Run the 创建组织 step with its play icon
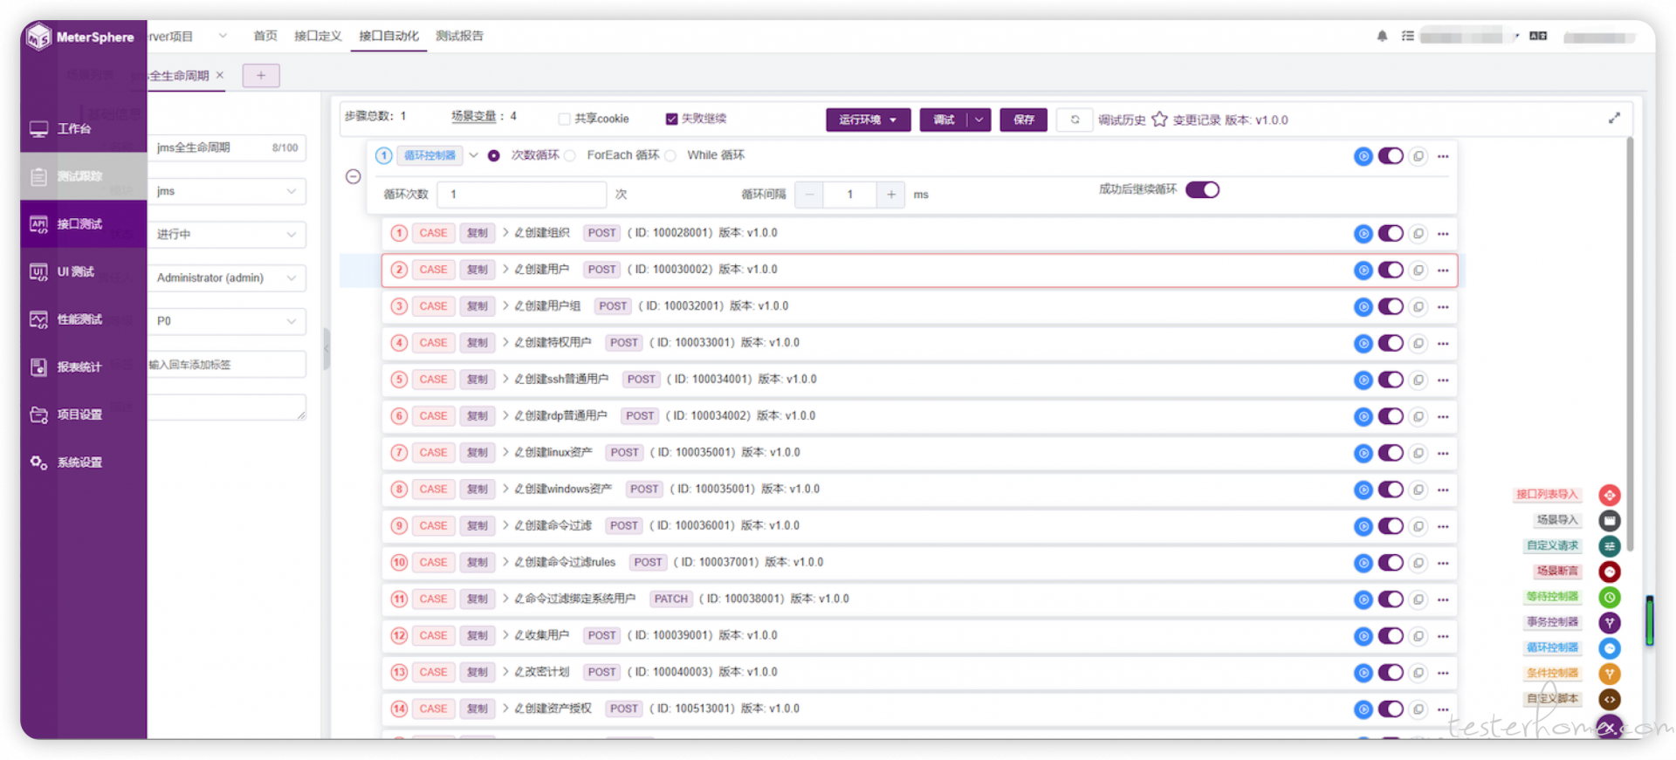 click(1363, 233)
